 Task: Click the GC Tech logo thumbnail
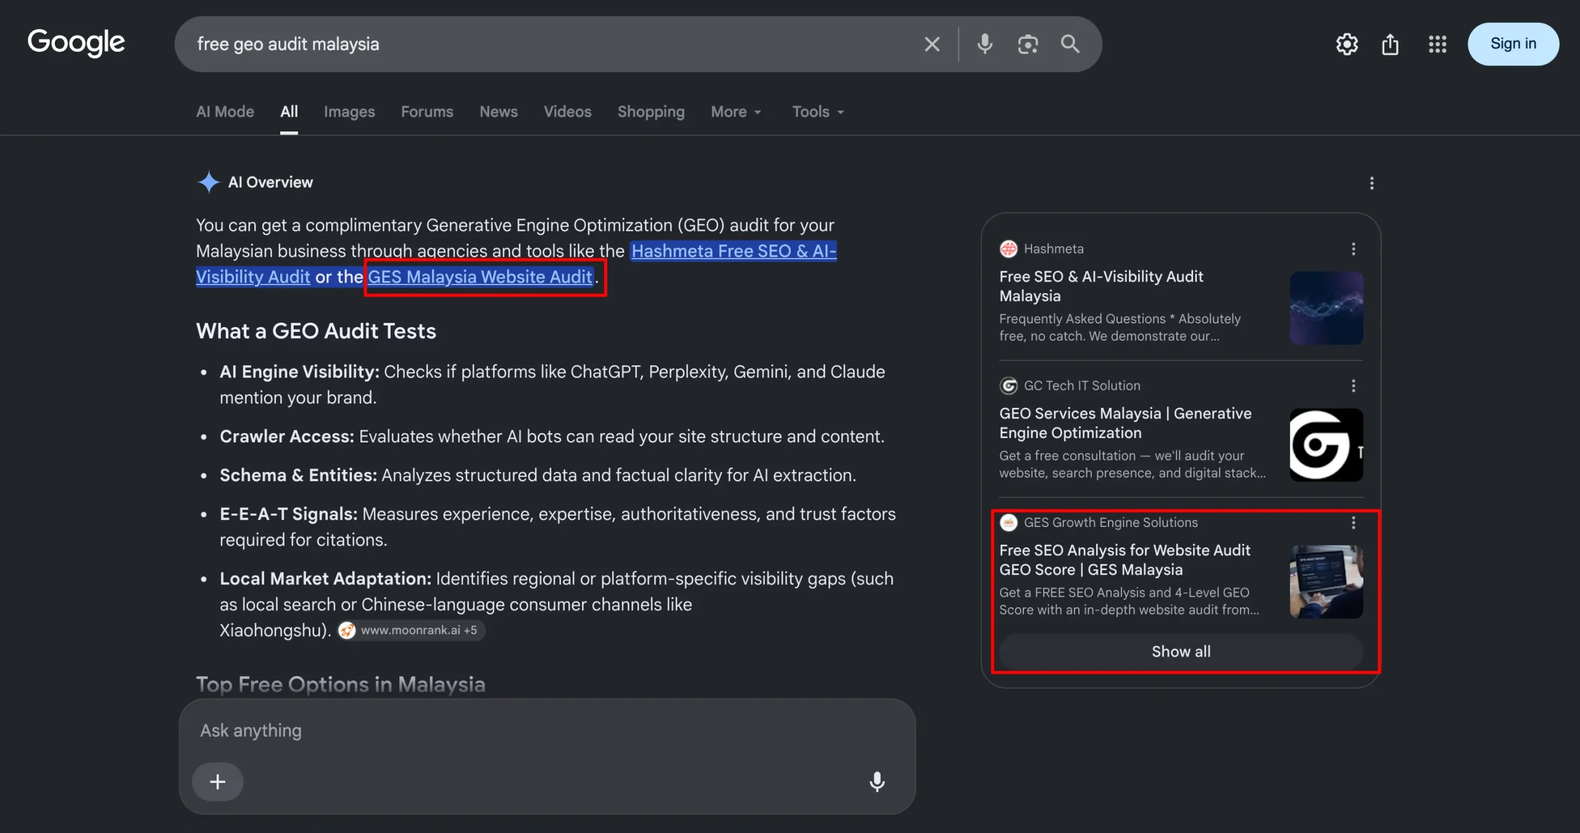(x=1326, y=445)
